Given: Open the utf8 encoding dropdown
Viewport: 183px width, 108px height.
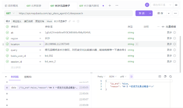Looking at the screenshot, I should (123, 77).
